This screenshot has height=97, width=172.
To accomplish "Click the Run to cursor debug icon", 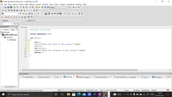I will click(5, 17).
